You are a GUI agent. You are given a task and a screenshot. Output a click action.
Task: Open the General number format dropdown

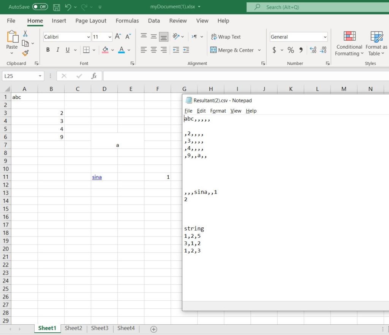[325, 37]
